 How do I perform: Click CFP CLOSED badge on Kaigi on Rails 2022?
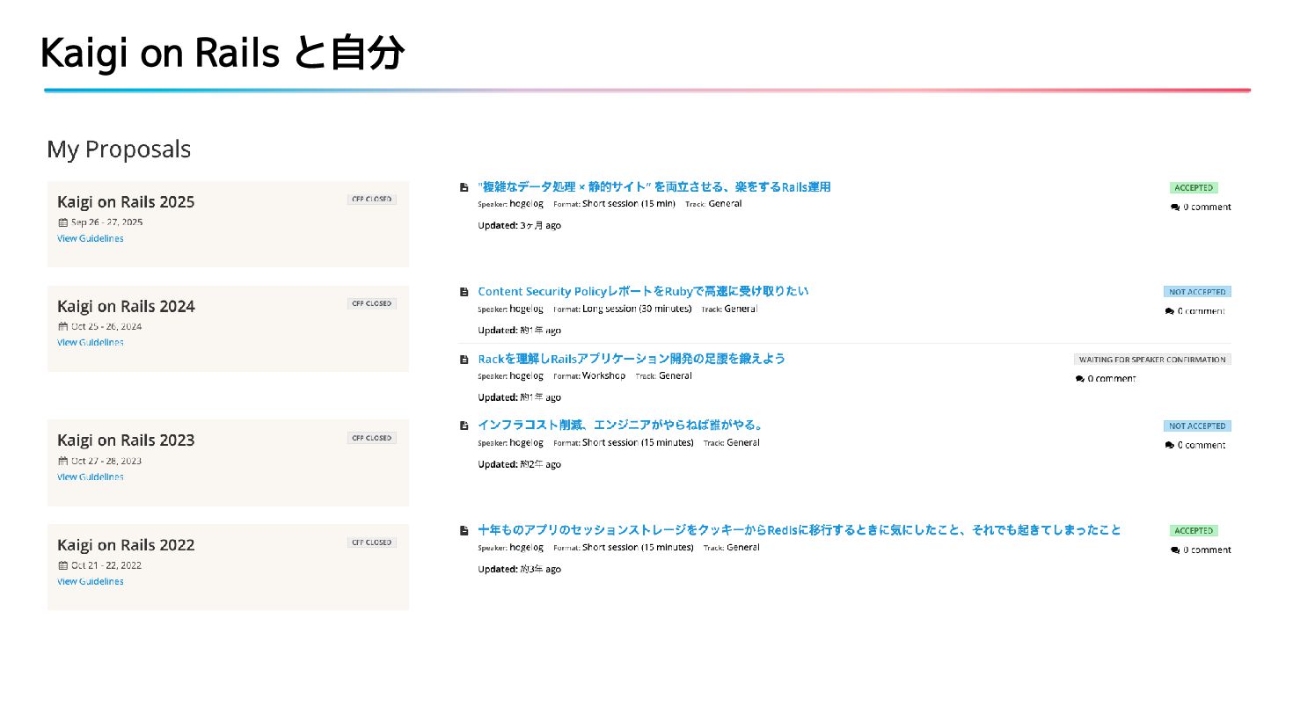372,542
